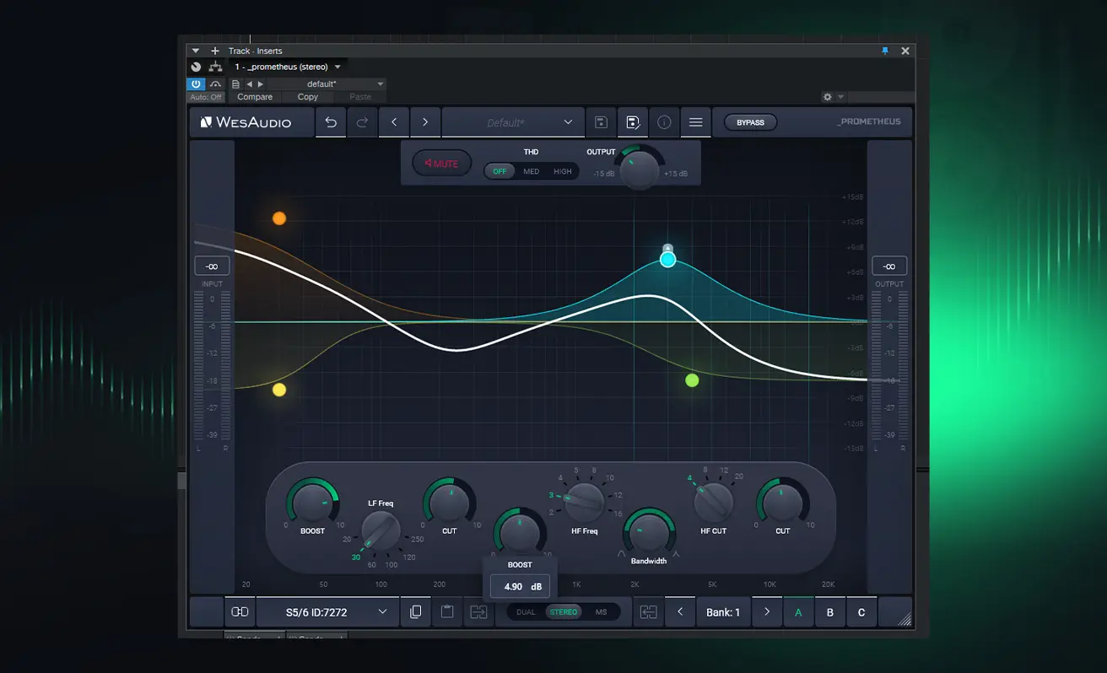Toggle Auto: Off automation mode

click(206, 97)
